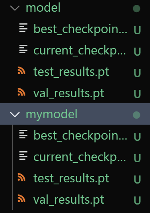Click the file icon of best_checkpoint in mymodel
This screenshot has height=213, width=150.
(23, 134)
